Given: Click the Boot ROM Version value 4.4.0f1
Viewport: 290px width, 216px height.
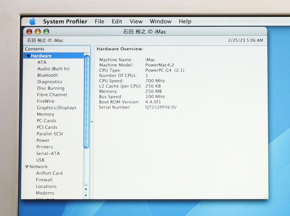Looking at the screenshot, I should tap(153, 102).
